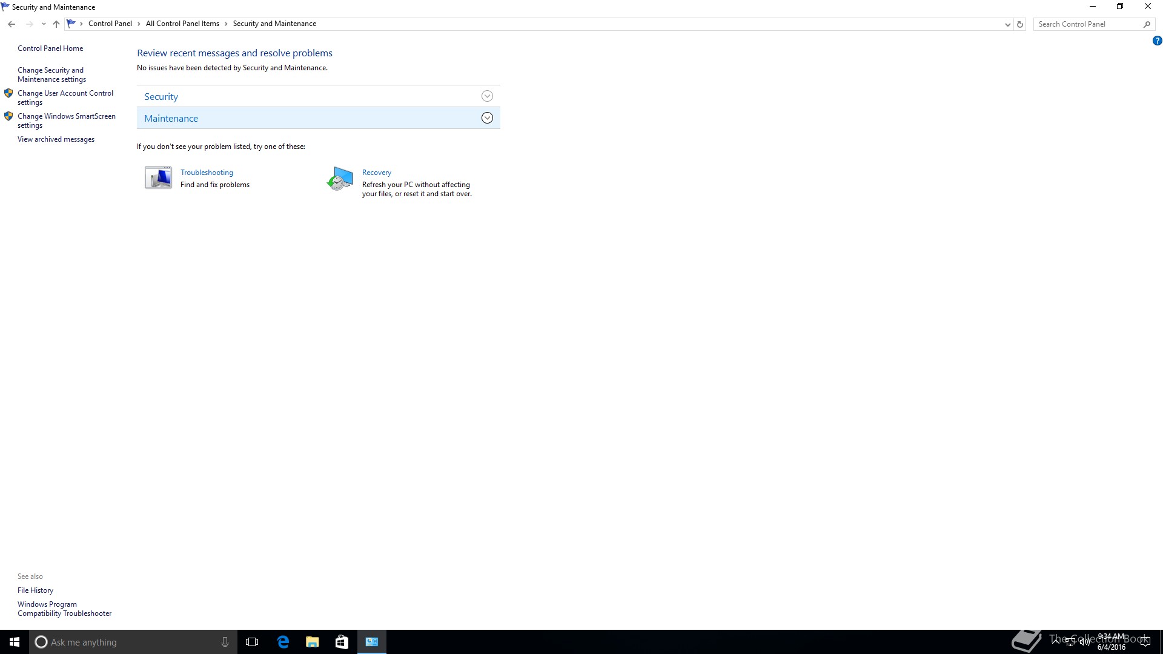
Task: Click Control Panel in the breadcrumb
Action: [x=110, y=24]
